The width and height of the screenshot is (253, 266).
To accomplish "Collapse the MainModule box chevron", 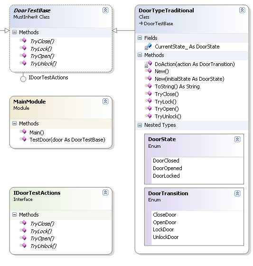I will pos(105,101).
